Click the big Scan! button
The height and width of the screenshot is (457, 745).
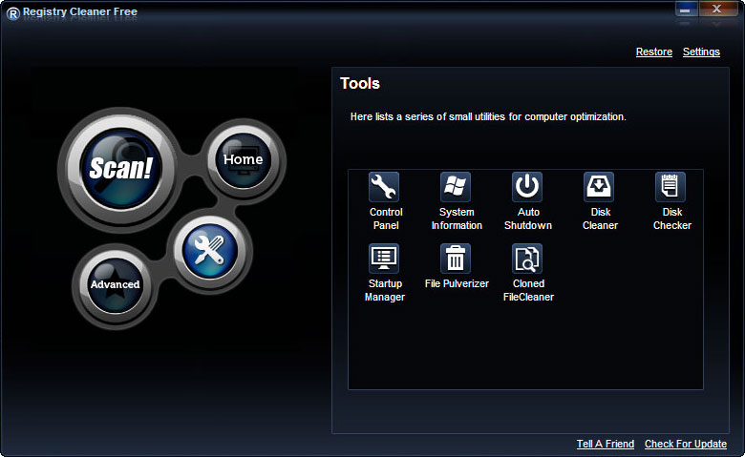pyautogui.click(x=120, y=169)
